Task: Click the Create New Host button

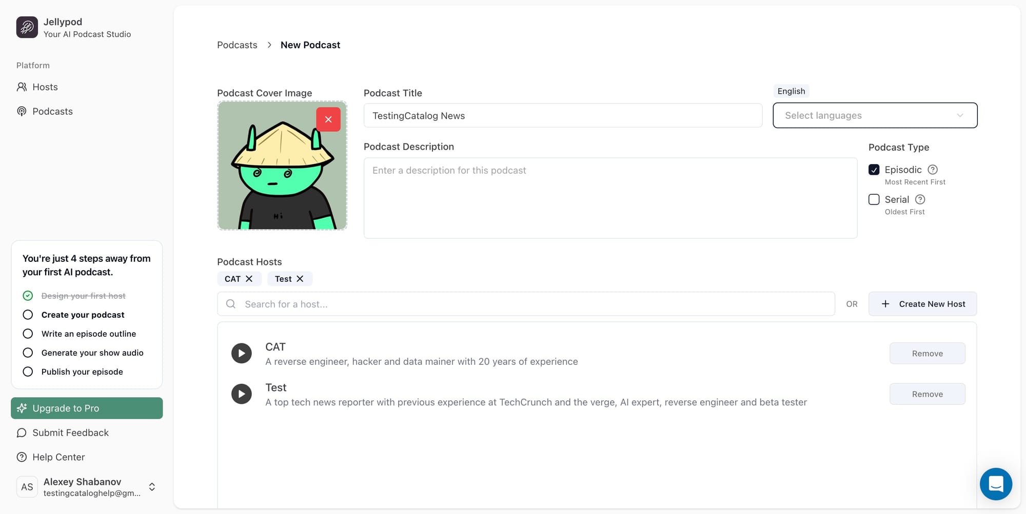Action: click(922, 304)
